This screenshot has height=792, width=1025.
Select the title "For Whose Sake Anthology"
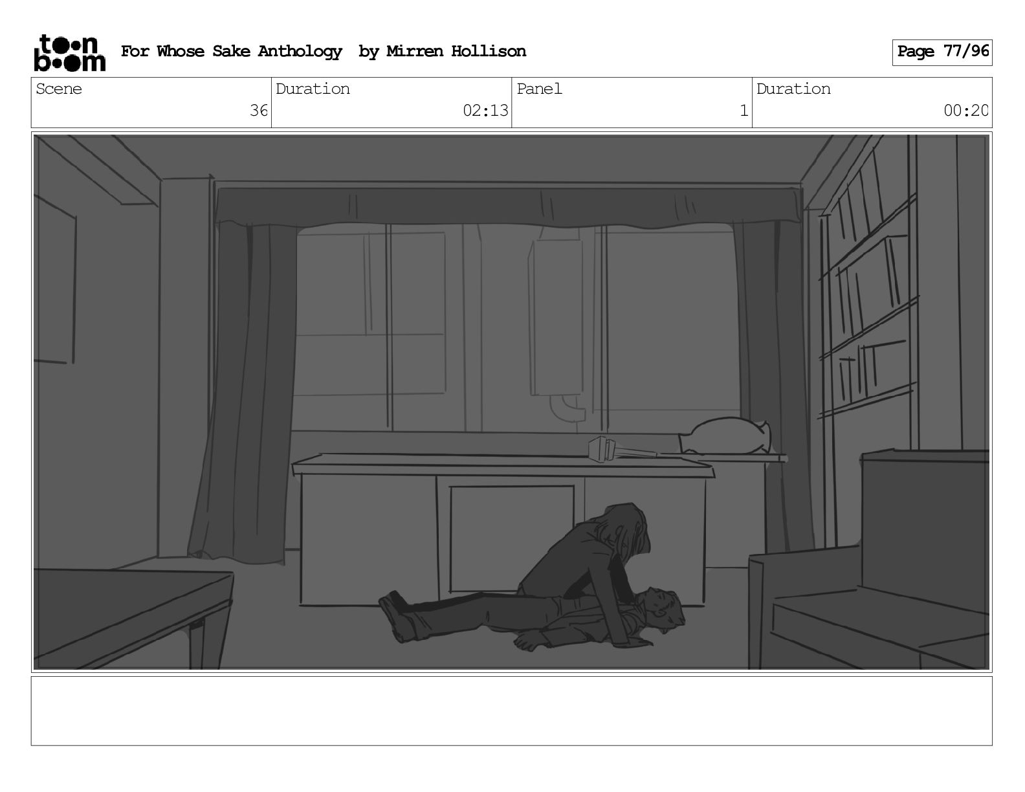pos(231,52)
